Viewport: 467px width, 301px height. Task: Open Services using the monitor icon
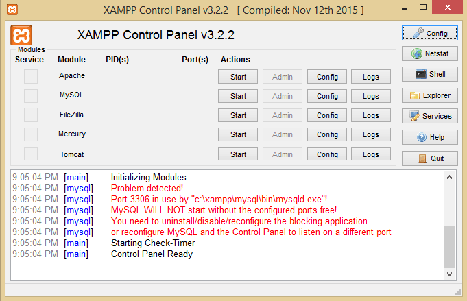click(x=430, y=116)
